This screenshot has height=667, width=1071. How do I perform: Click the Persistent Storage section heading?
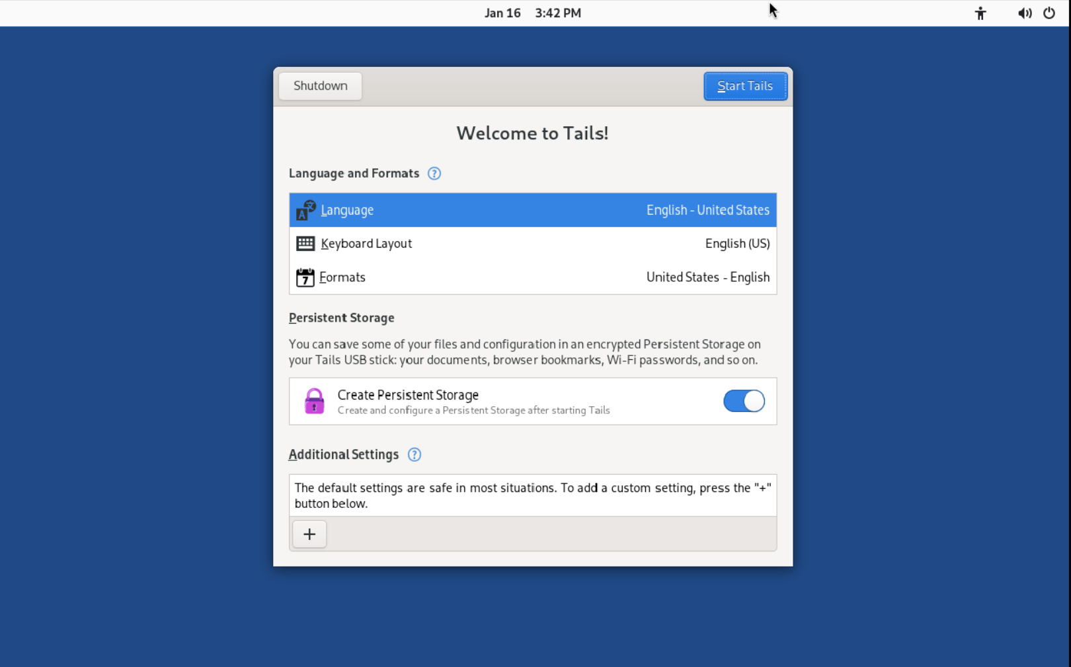[341, 318]
